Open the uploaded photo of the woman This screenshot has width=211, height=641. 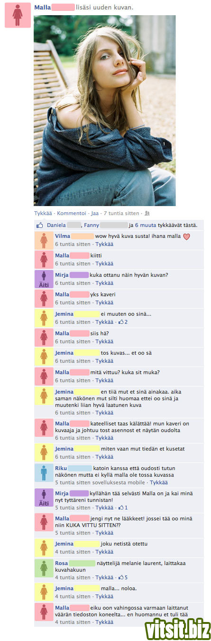[x=104, y=110]
